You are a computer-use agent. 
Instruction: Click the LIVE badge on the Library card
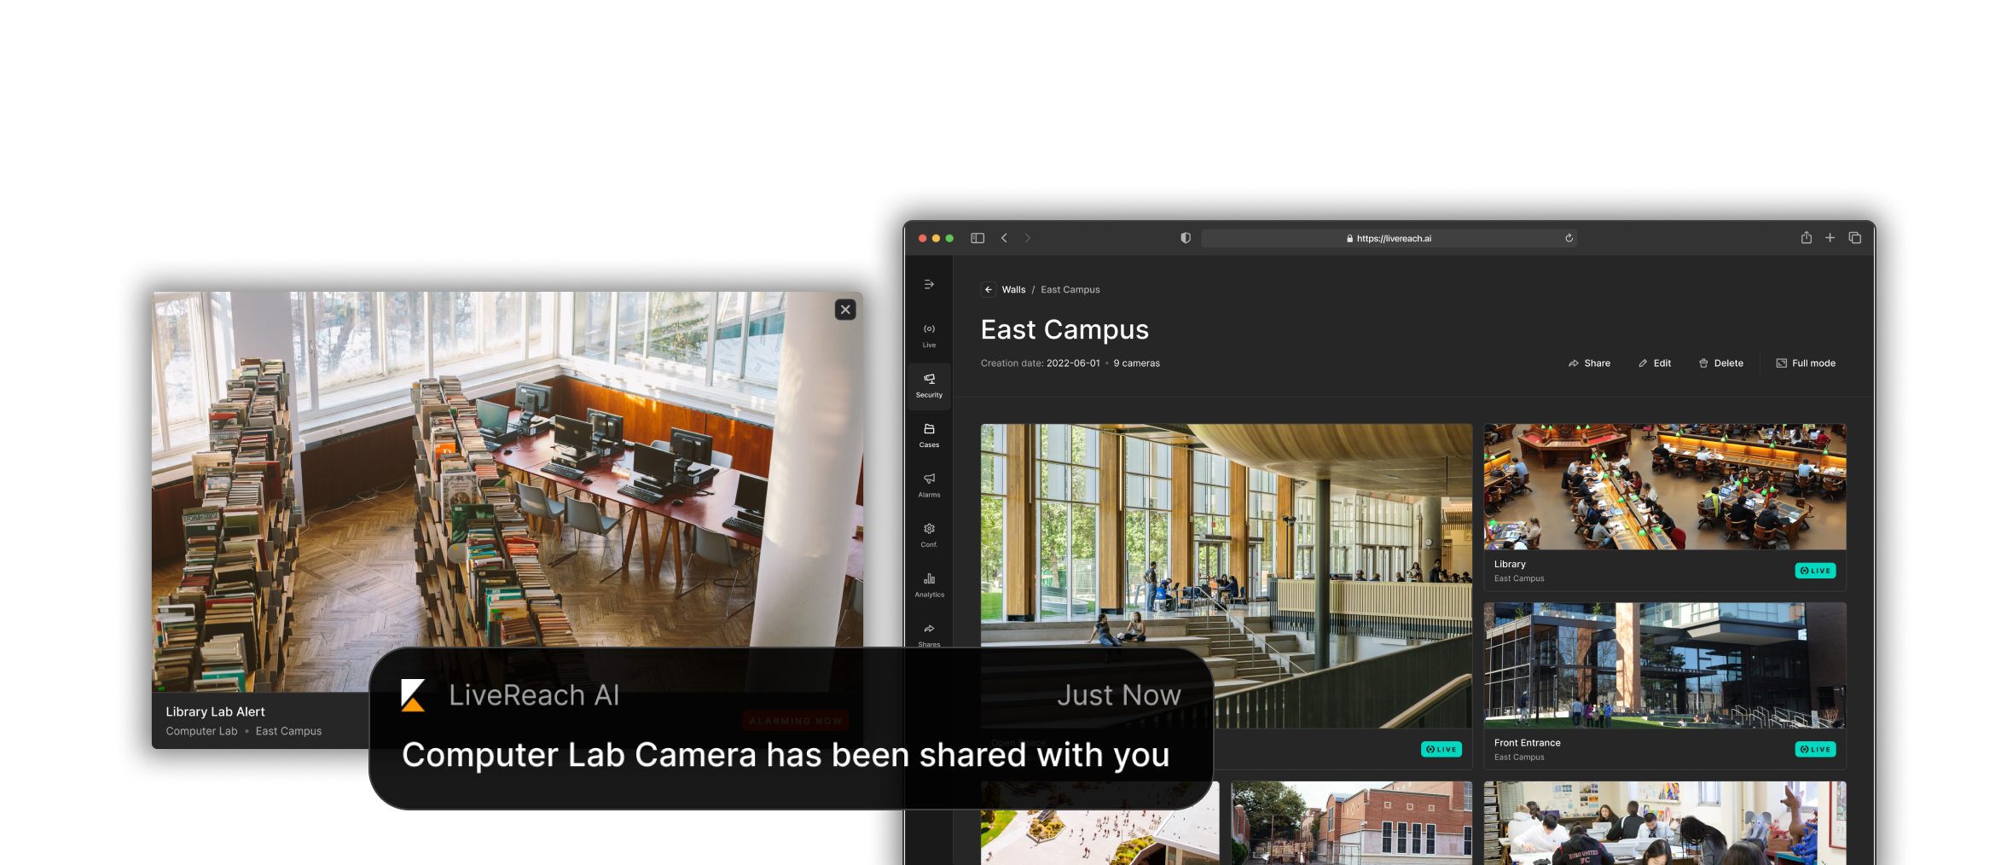(x=1815, y=571)
